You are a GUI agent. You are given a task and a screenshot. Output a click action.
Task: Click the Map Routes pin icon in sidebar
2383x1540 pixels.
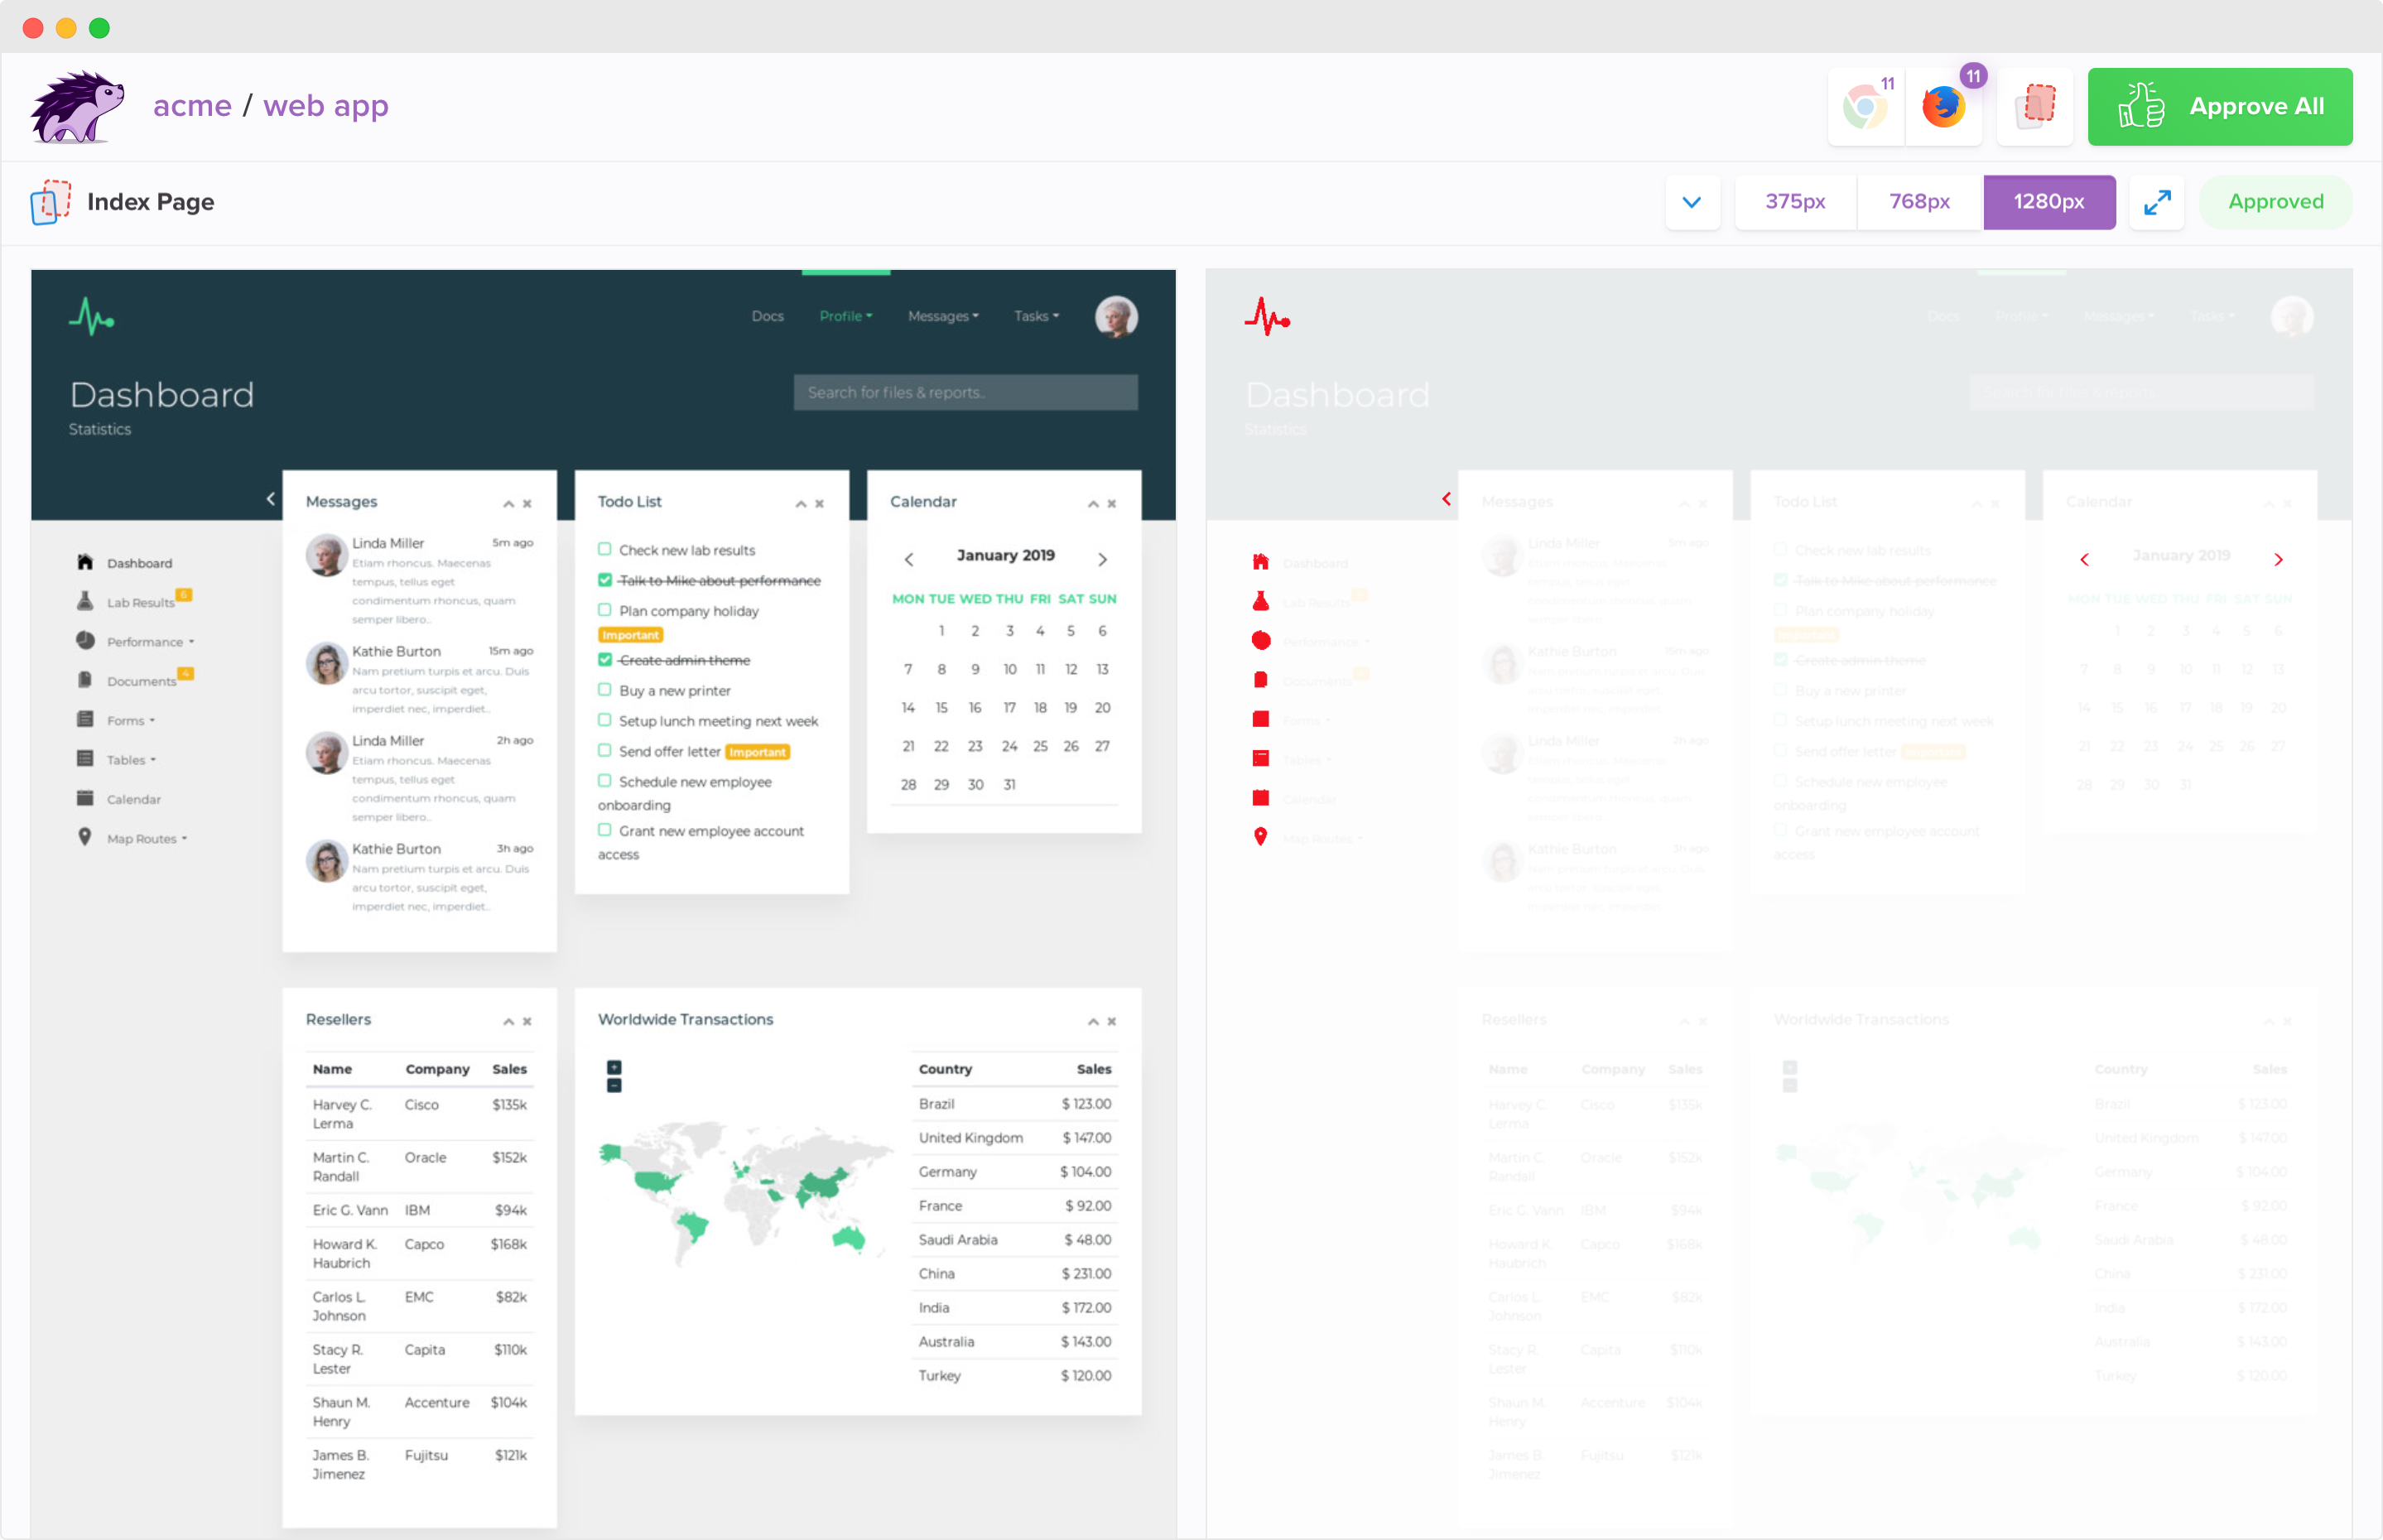point(85,837)
